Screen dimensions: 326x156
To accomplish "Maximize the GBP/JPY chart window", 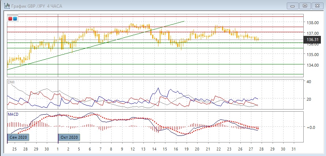I will click(305, 5).
